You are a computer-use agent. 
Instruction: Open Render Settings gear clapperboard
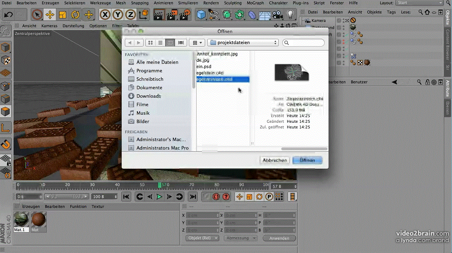pyautogui.click(x=185, y=15)
